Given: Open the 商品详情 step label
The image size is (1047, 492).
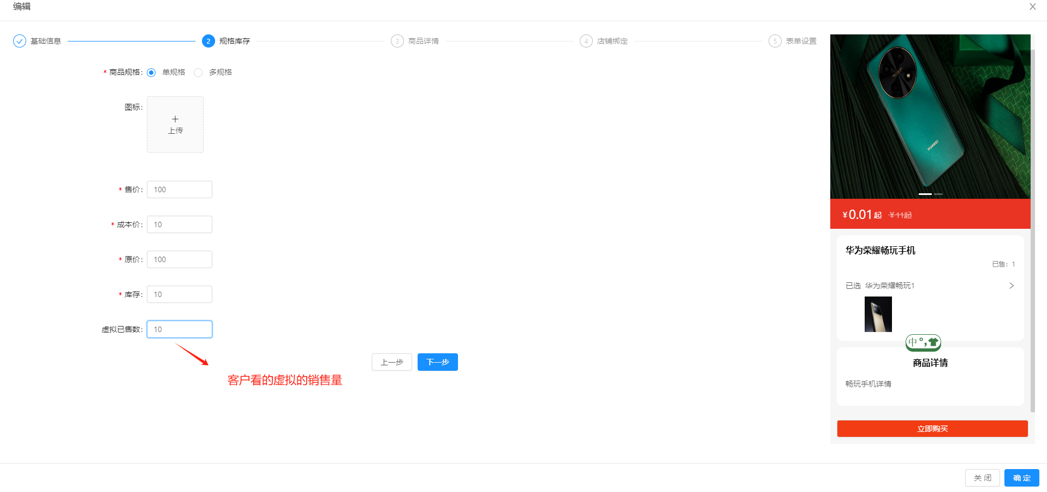Looking at the screenshot, I should coord(424,41).
